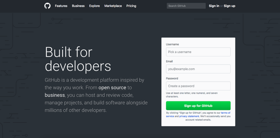Click the green Sign up for GitHub button
Image resolution: width=280 pixels, height=138 pixels.
coord(198,106)
